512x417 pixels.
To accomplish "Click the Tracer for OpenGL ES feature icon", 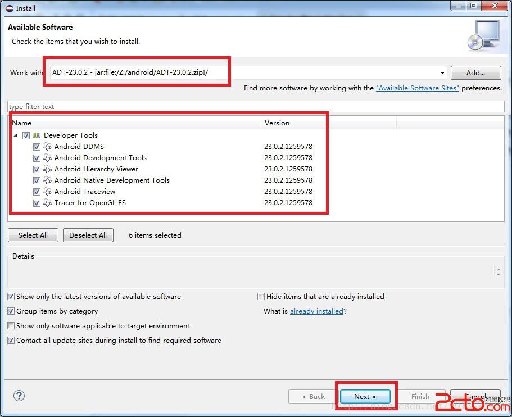I will tap(48, 203).
